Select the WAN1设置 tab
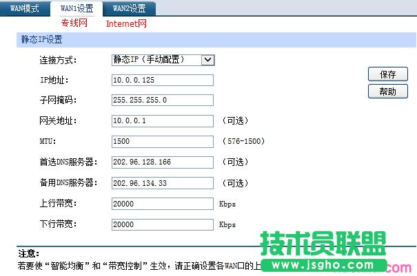 (77, 8)
